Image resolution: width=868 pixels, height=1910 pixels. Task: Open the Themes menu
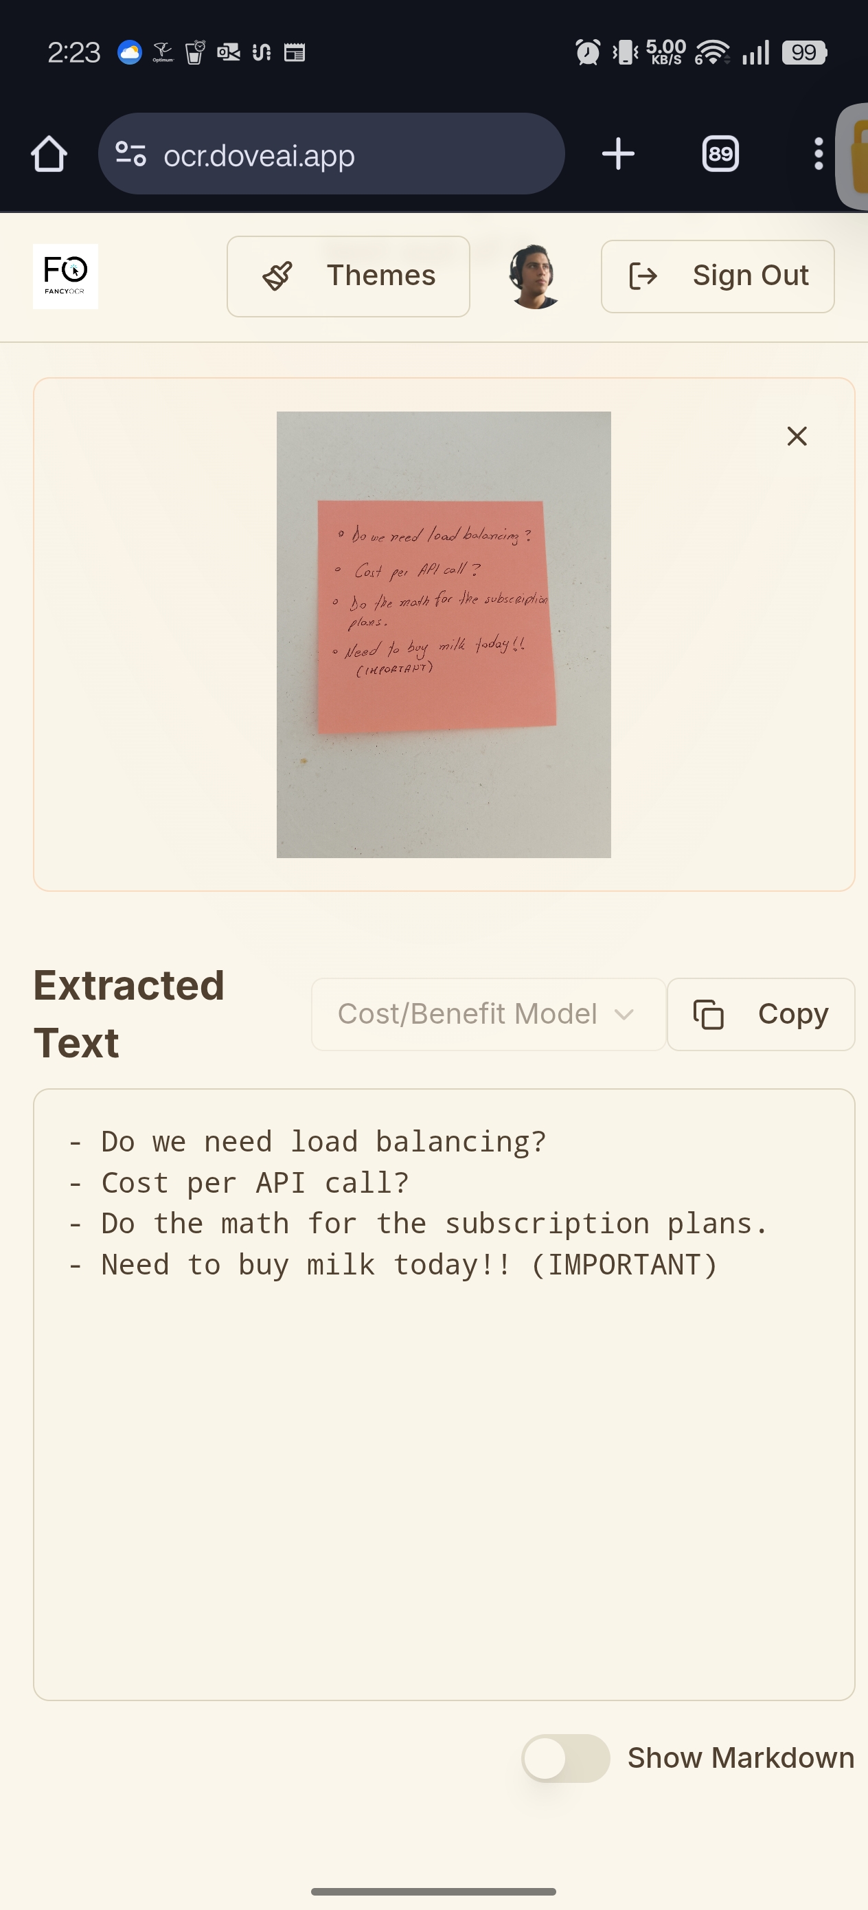tap(348, 276)
